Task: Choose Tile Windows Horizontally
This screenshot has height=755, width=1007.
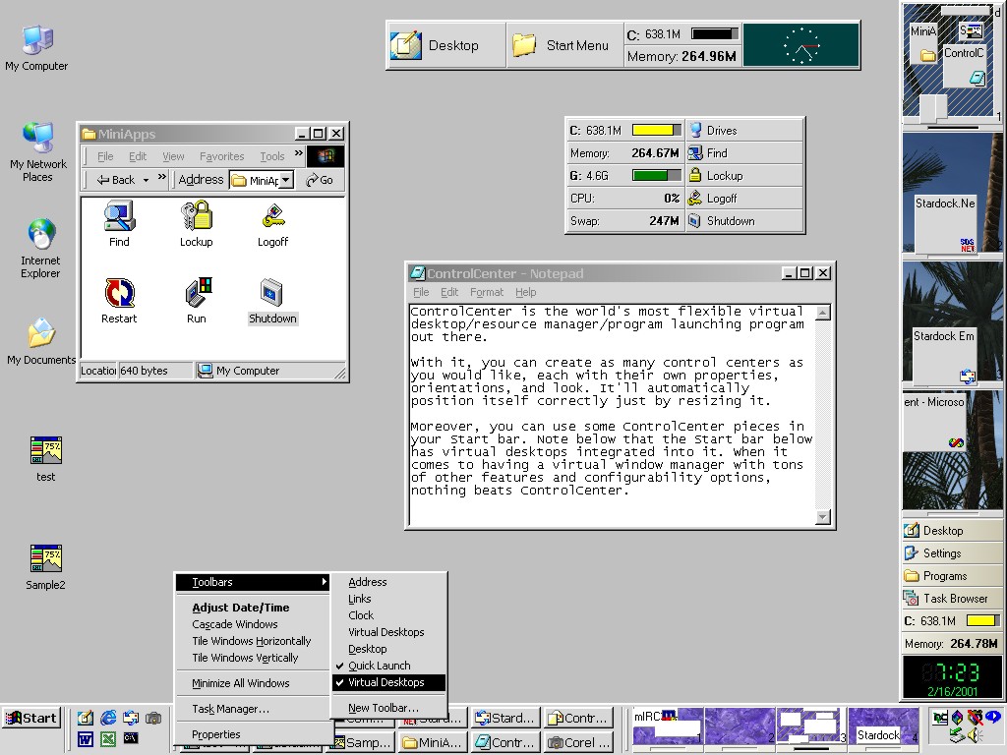Action: [253, 641]
